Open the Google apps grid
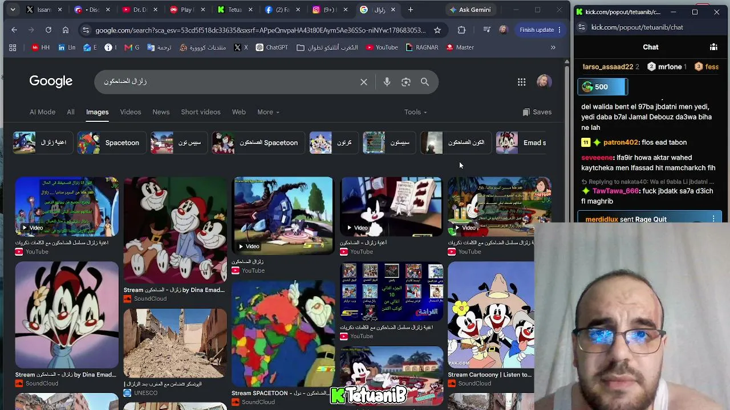Image resolution: width=730 pixels, height=410 pixels. click(x=521, y=82)
